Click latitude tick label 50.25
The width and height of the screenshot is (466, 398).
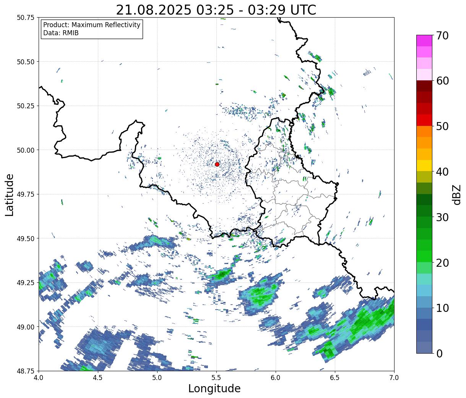tap(26, 106)
